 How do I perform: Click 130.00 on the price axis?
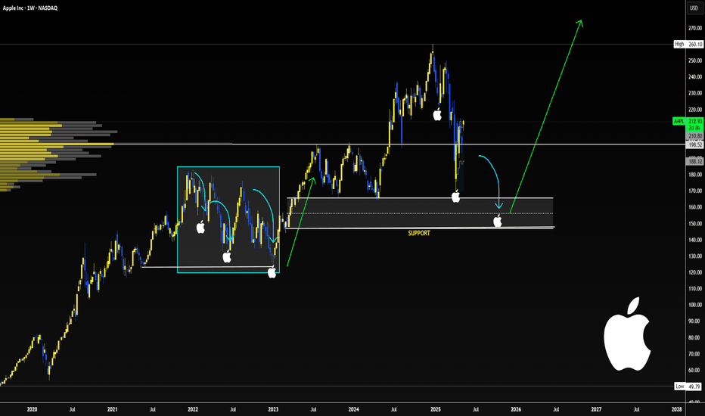tap(695, 256)
